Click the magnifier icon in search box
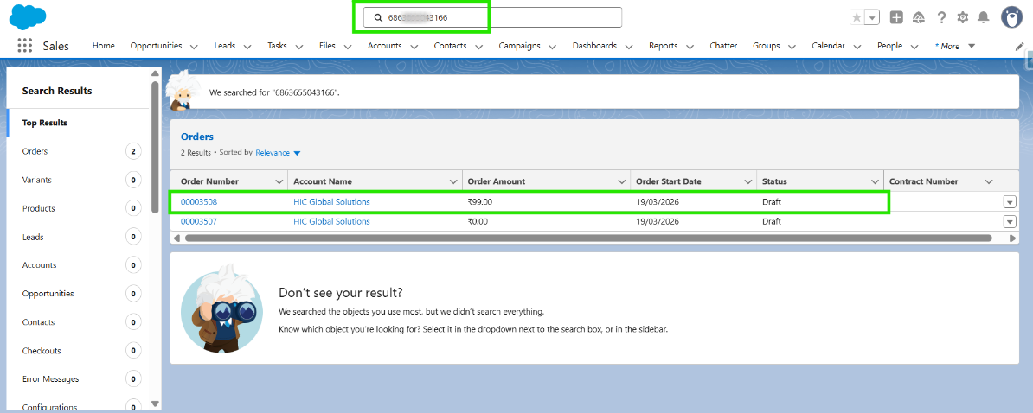Image resolution: width=1033 pixels, height=413 pixels. (x=378, y=18)
